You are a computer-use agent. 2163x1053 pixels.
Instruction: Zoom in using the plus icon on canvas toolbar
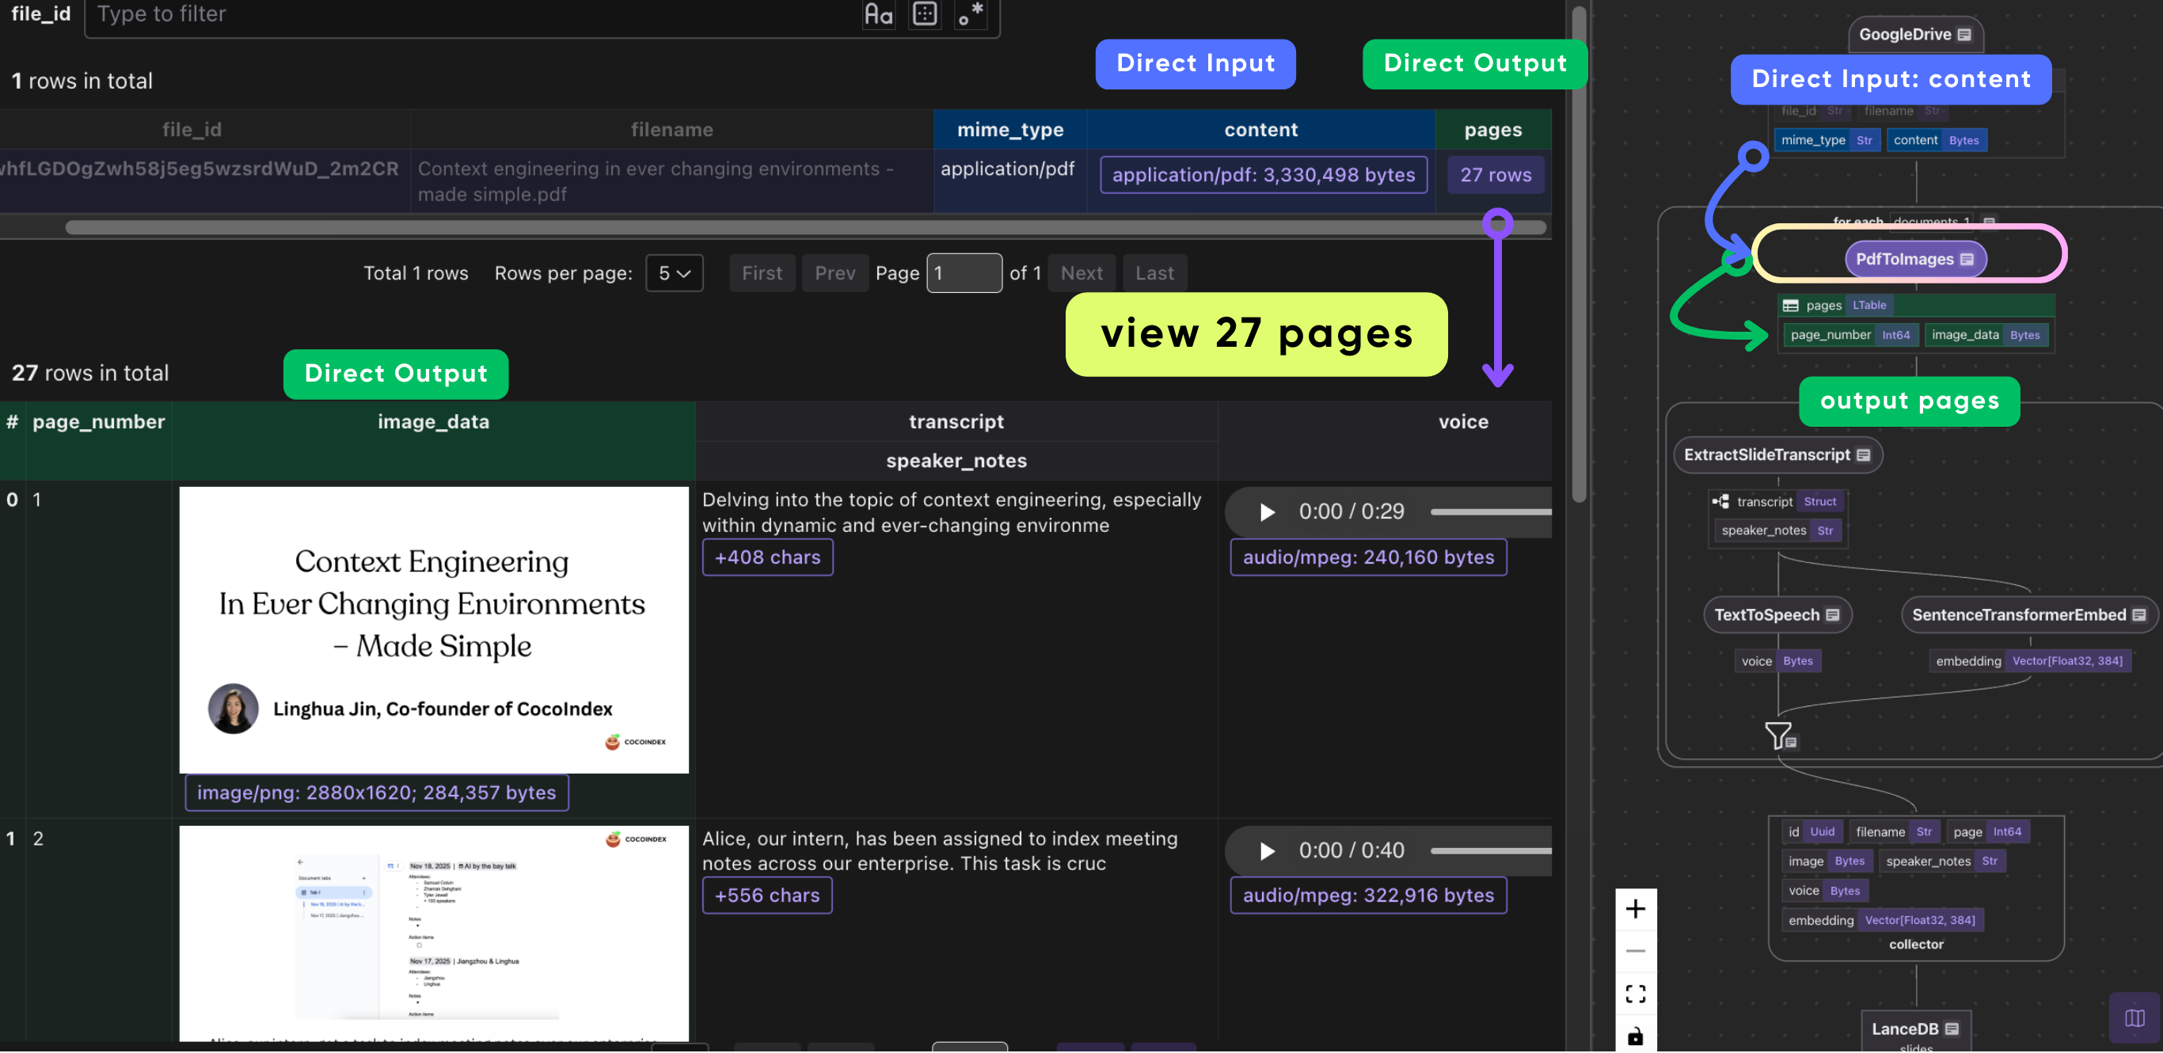1635,908
